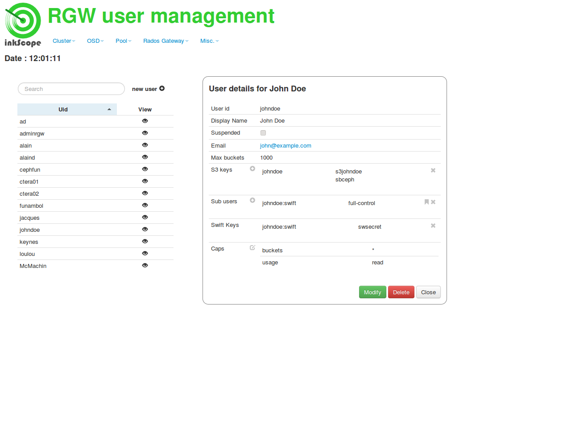571x428 pixels.
Task: Edit the user Caps
Action: tap(252, 247)
